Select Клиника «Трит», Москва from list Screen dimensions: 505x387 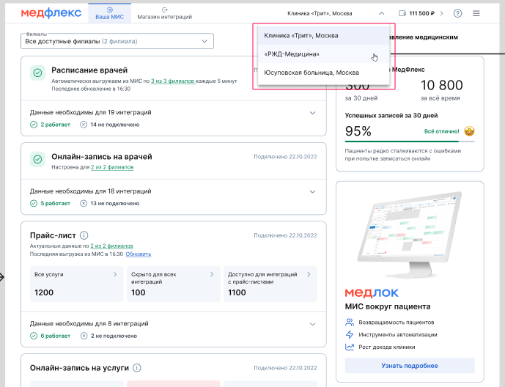(324, 35)
